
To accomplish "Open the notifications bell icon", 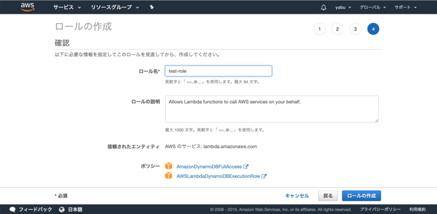I will click(323, 7).
